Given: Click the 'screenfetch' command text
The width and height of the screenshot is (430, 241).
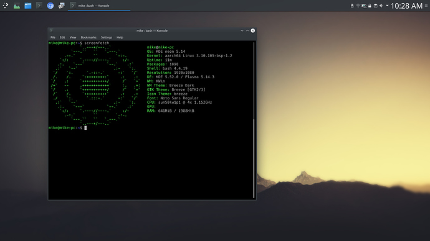Looking at the screenshot, I should (x=97, y=43).
